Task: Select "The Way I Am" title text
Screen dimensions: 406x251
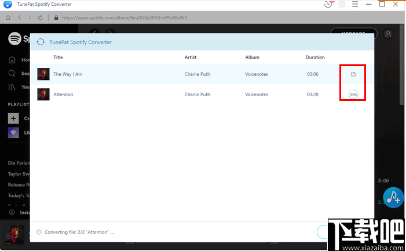Action: (x=68, y=74)
